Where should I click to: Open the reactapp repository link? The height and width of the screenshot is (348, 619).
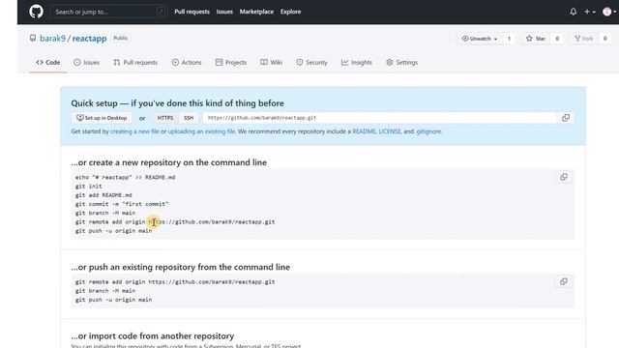tap(89, 39)
